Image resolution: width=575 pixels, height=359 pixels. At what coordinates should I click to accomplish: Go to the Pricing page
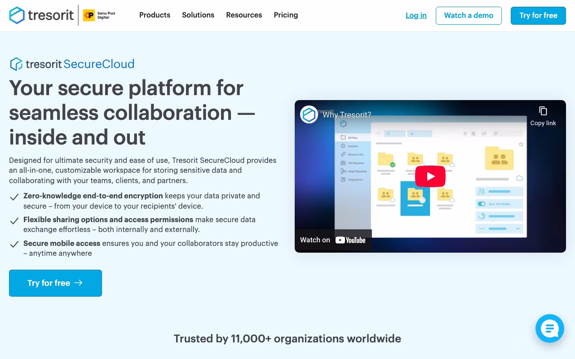click(286, 15)
